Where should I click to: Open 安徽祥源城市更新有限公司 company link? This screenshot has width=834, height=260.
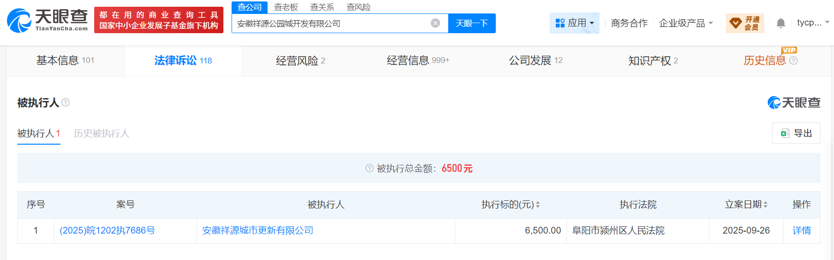click(x=258, y=231)
